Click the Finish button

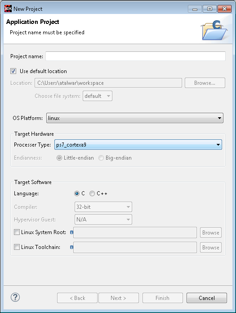163,298
